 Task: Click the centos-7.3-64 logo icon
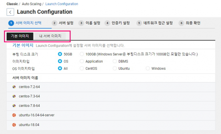14,96
